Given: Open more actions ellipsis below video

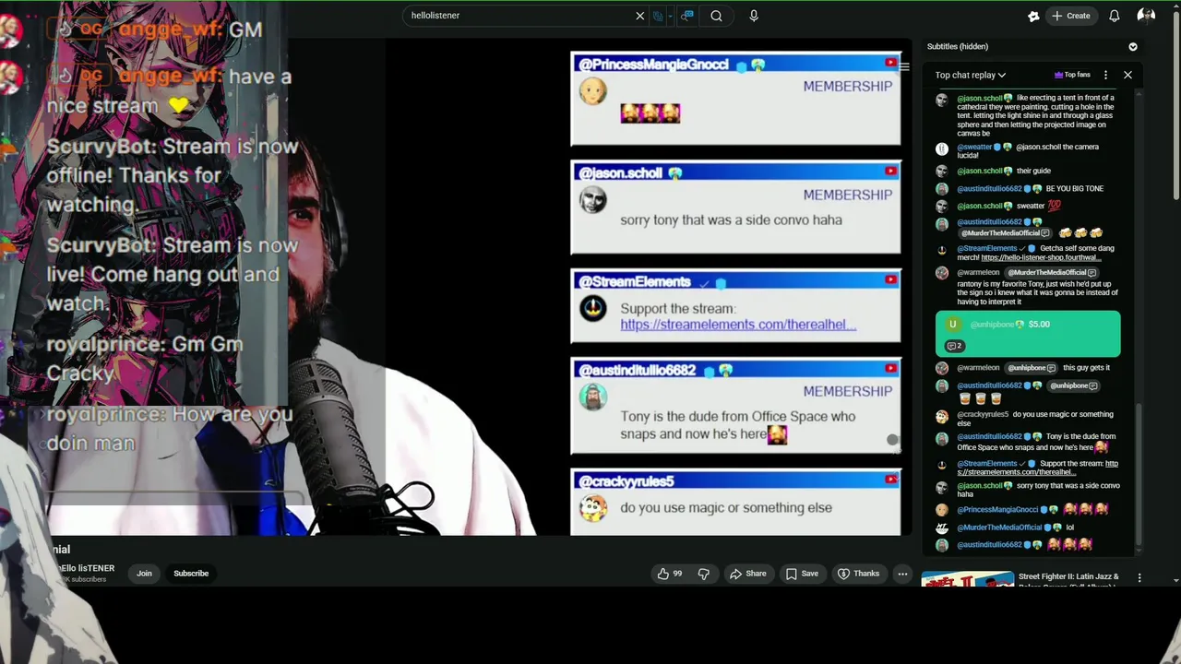Looking at the screenshot, I should coord(902,574).
